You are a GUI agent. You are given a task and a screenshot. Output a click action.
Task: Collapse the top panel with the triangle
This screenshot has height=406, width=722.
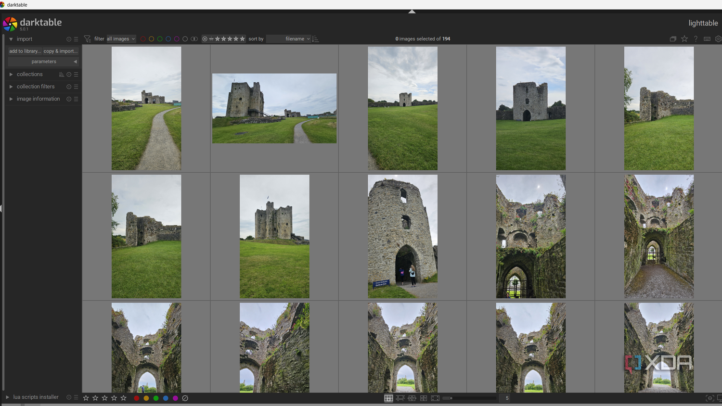[412, 12]
